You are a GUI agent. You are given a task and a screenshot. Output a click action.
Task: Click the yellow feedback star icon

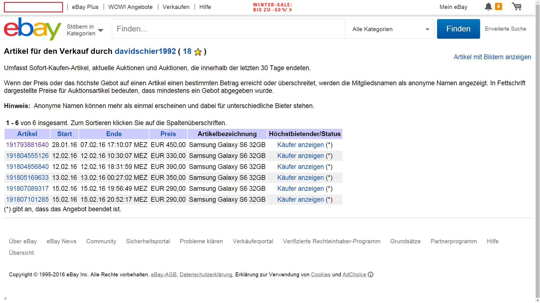click(x=198, y=52)
